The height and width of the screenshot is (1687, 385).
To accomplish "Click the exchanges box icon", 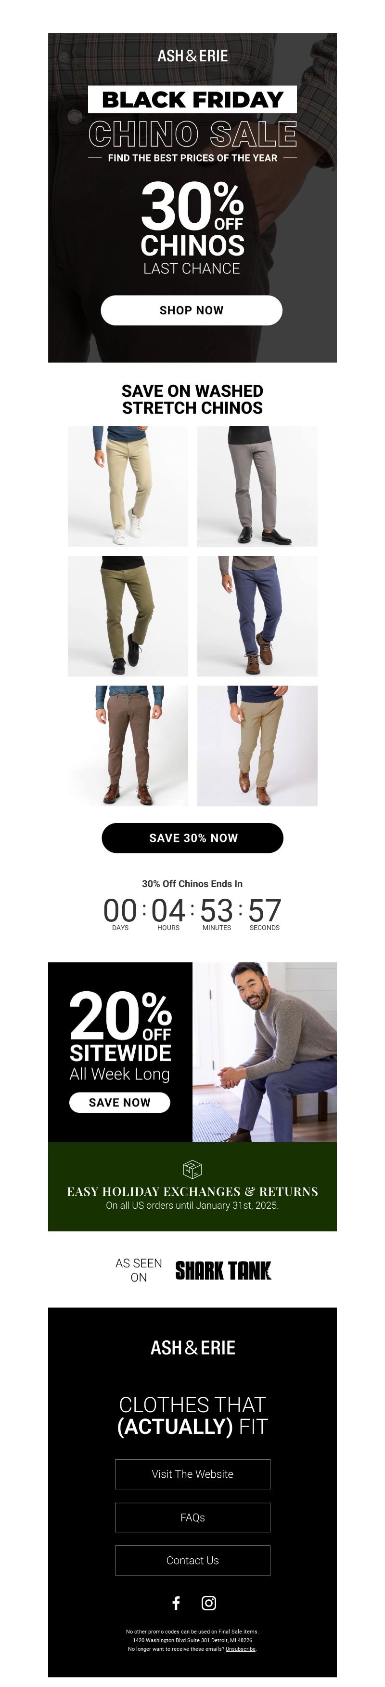I will pyautogui.click(x=192, y=1168).
